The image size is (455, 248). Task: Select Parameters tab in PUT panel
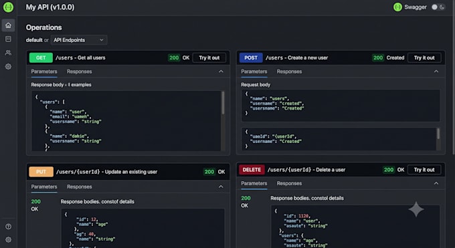pyautogui.click(x=44, y=187)
